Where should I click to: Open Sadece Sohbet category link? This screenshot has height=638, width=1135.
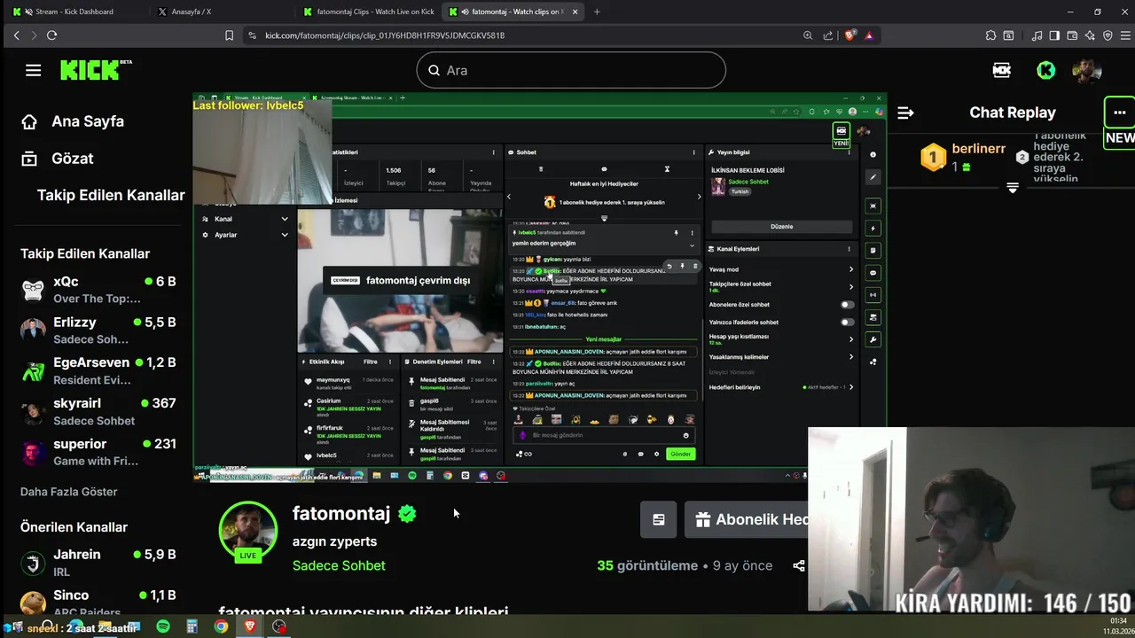pos(339,565)
